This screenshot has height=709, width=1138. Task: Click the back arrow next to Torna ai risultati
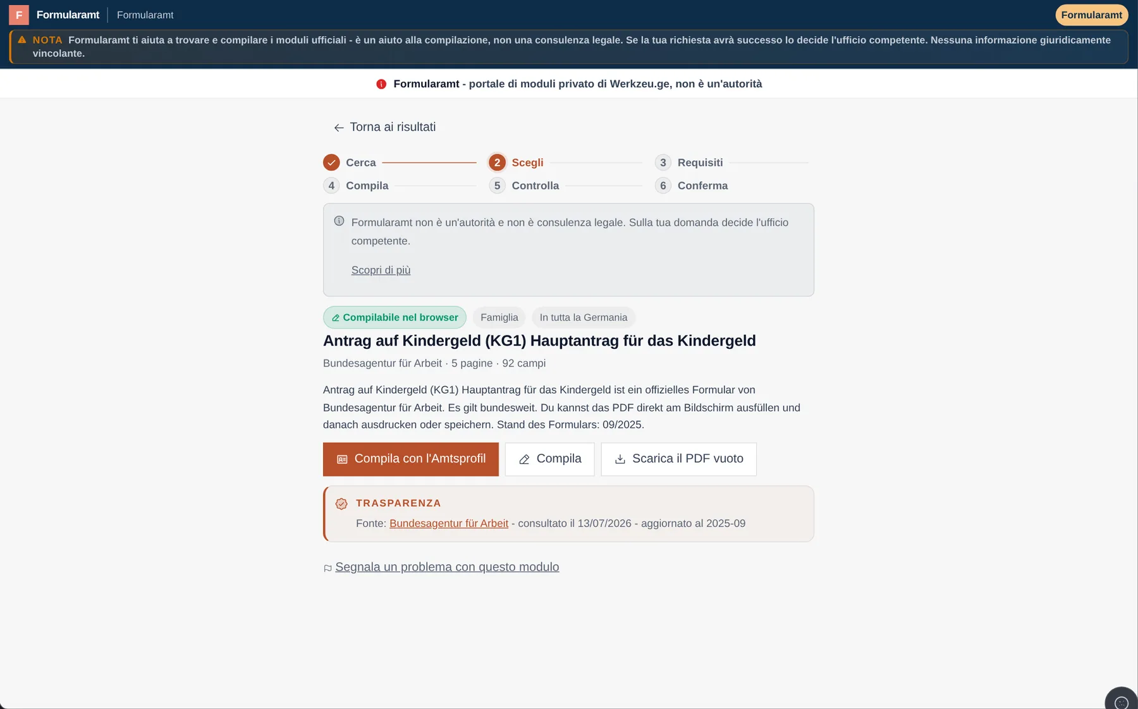(x=339, y=128)
